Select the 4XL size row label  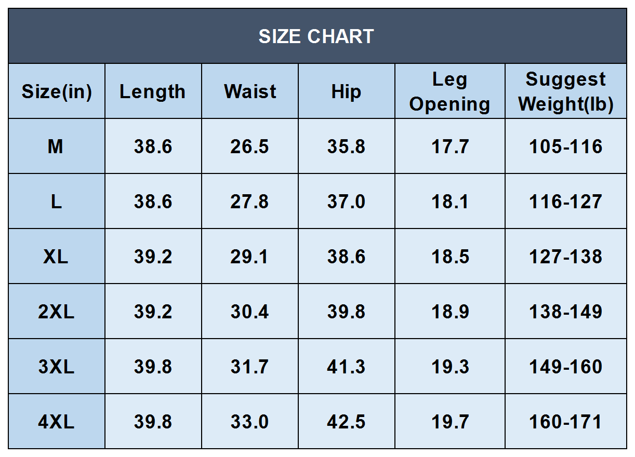[x=56, y=422]
